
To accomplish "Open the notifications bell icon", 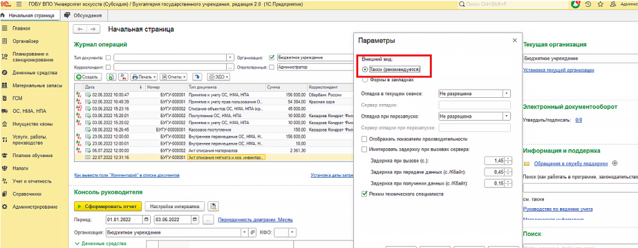I will pyautogui.click(x=575, y=4).
